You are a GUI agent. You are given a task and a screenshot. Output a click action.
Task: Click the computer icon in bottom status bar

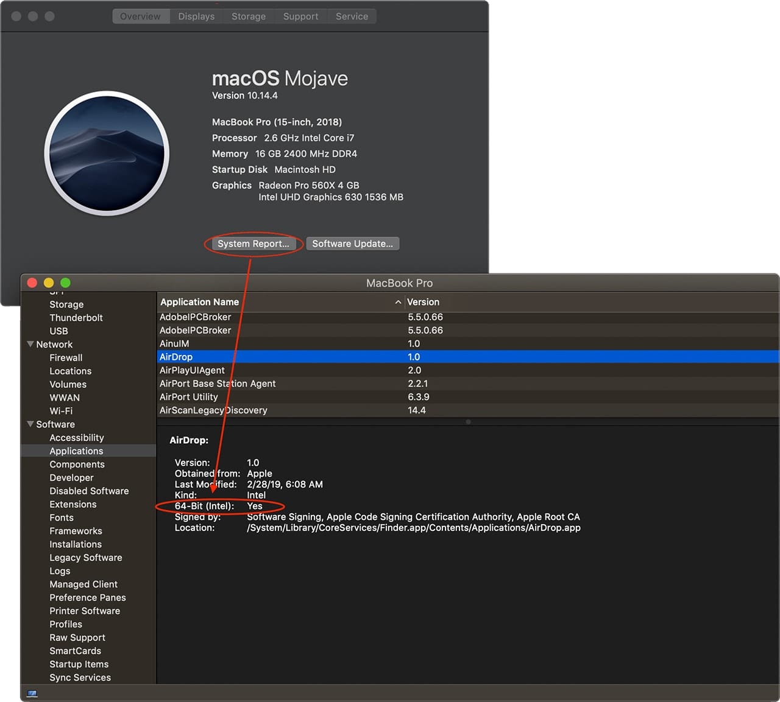[32, 693]
